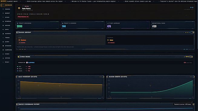Open the Rivals page
Viewport: 198px width, 111px height.
coord(7,62)
